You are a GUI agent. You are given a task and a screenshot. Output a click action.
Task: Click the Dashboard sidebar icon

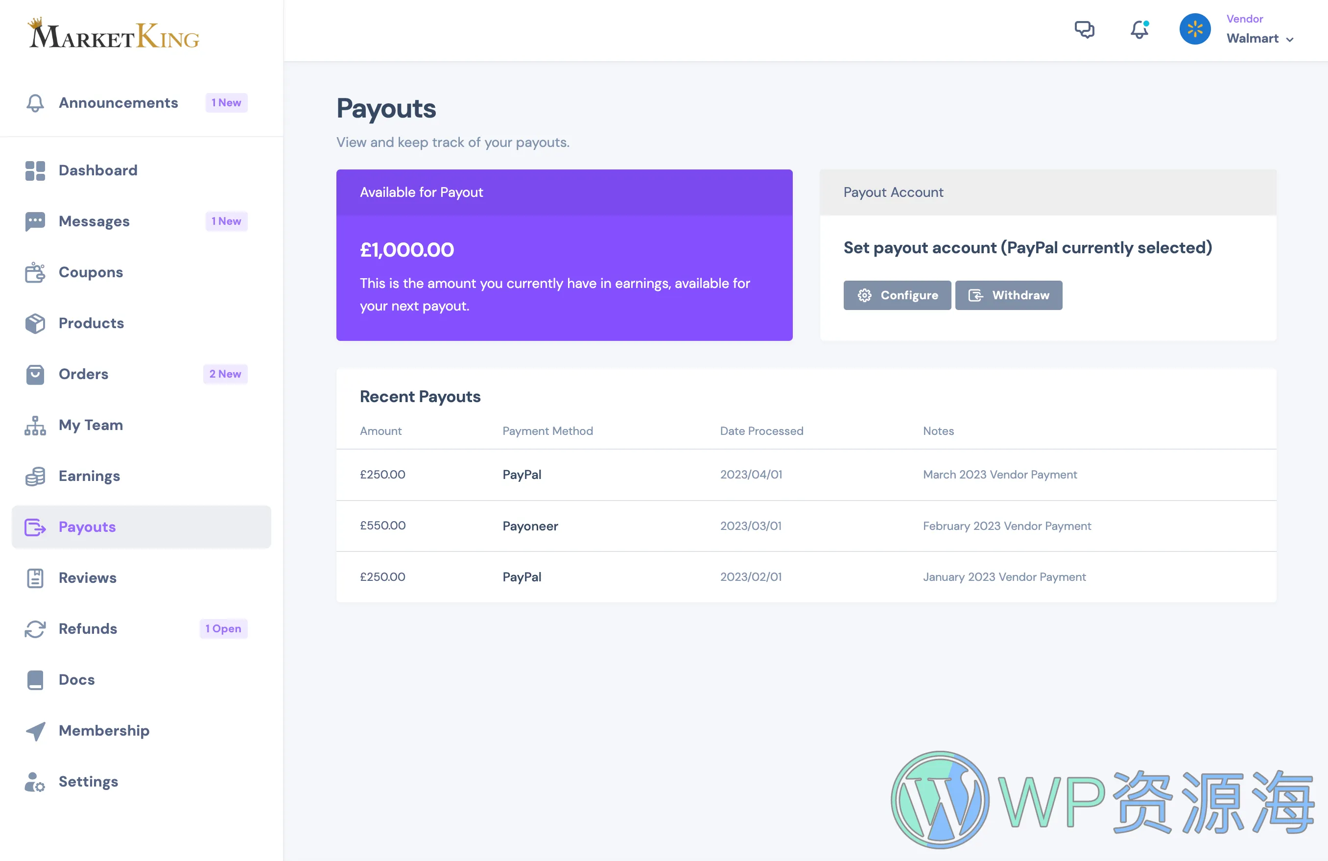click(x=35, y=169)
